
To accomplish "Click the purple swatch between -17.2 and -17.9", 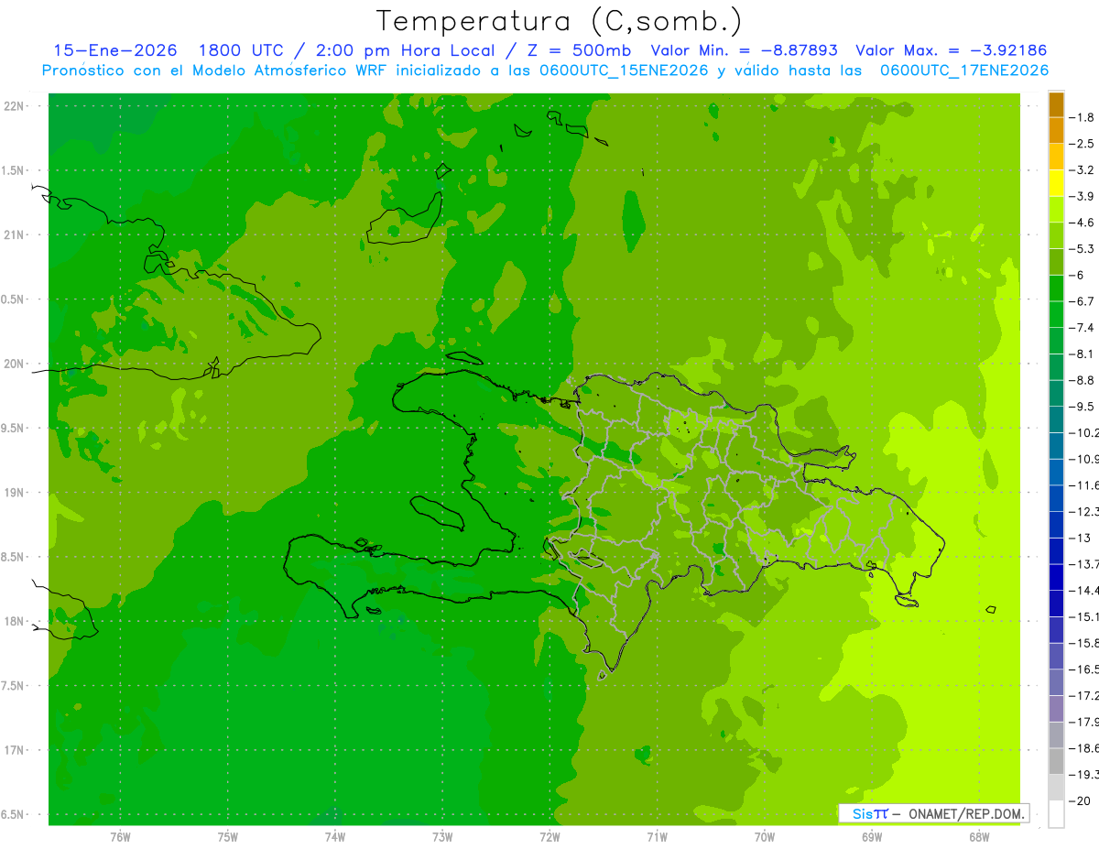I will tap(1056, 709).
